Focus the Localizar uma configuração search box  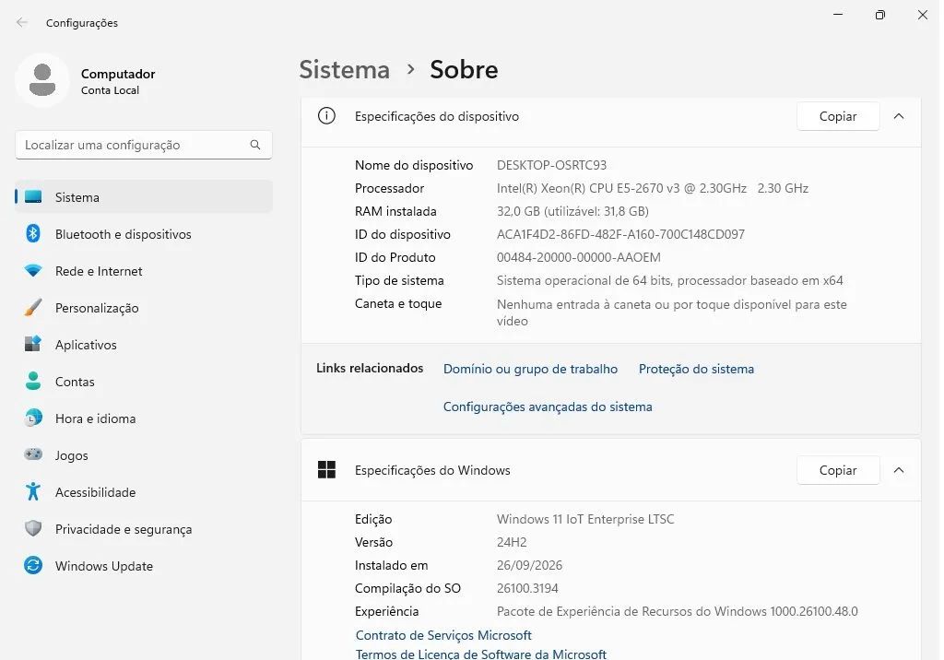tap(144, 145)
